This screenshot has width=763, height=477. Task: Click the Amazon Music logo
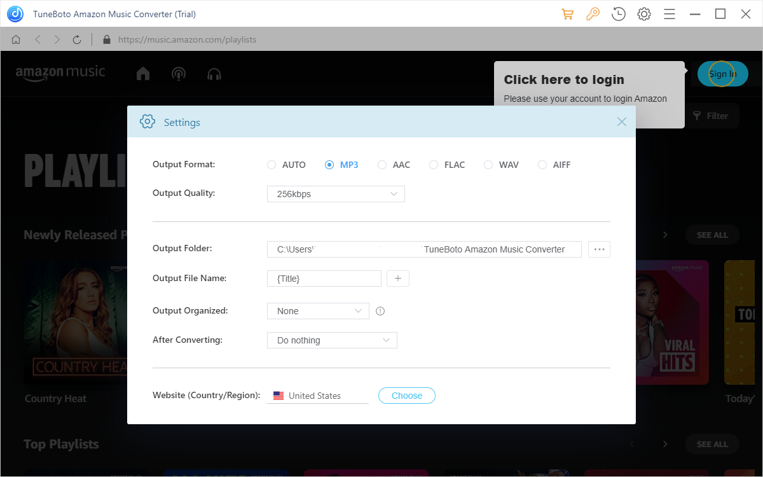pyautogui.click(x=60, y=73)
